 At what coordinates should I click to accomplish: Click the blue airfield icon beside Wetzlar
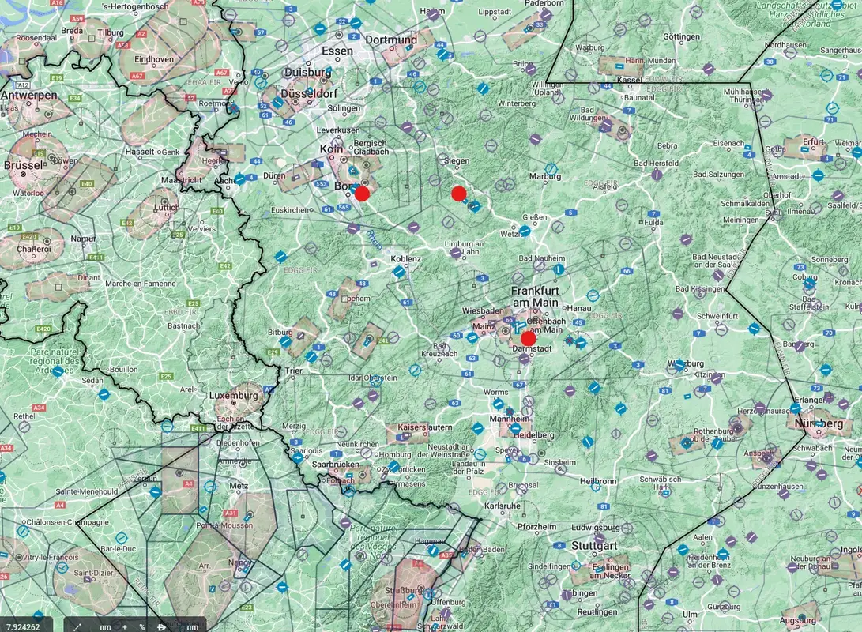tap(525, 231)
